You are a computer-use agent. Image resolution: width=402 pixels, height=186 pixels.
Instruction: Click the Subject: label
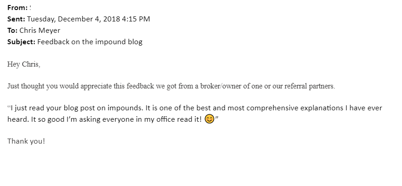click(x=21, y=42)
